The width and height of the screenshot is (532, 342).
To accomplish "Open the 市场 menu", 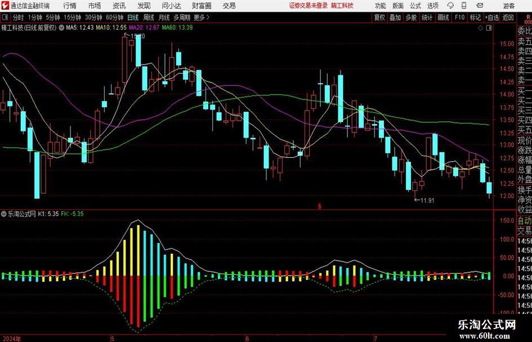I will click(x=95, y=6).
